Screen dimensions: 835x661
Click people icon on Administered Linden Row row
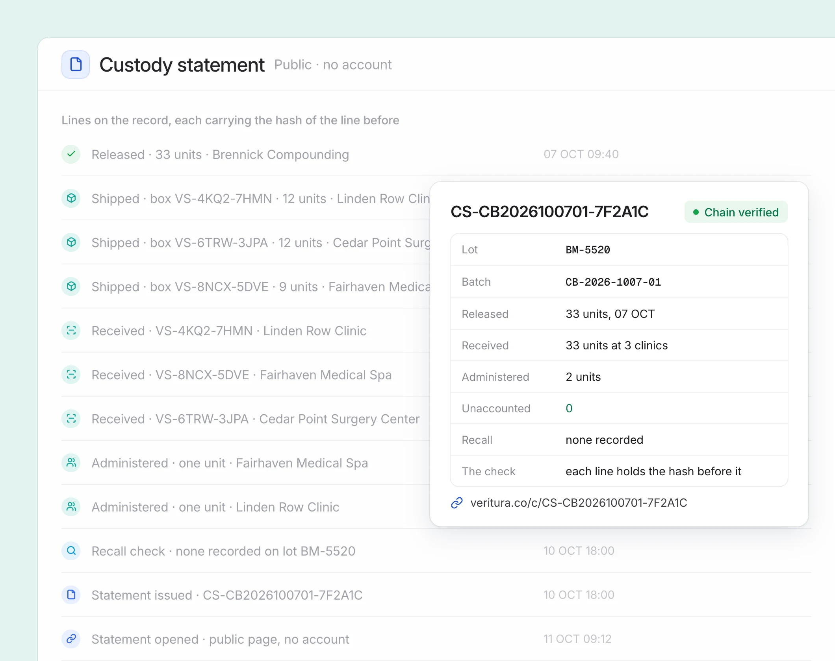[71, 507]
